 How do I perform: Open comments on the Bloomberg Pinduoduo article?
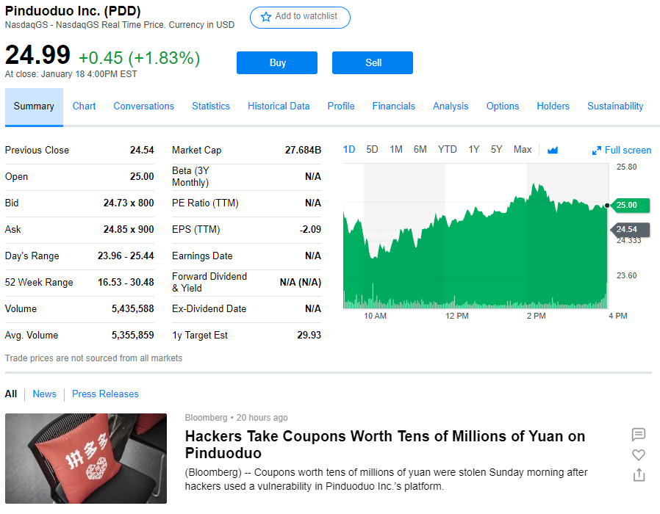[639, 434]
